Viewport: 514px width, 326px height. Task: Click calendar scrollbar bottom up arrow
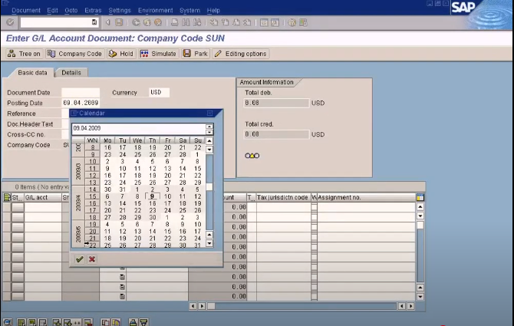209,235
